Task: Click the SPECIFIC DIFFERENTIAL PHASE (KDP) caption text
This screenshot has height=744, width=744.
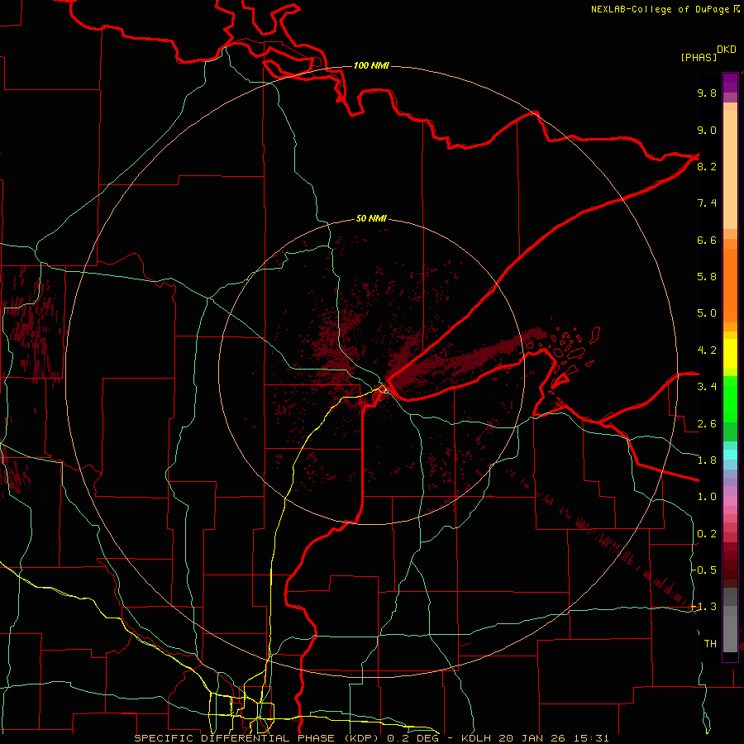Action: pos(258,738)
